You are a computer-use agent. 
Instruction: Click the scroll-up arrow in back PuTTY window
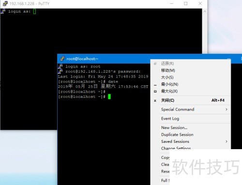pos(205,12)
